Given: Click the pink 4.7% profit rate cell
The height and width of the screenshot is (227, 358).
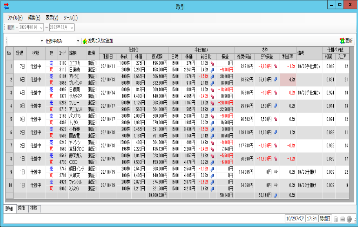Looking at the screenshot, I should pyautogui.click(x=288, y=80).
